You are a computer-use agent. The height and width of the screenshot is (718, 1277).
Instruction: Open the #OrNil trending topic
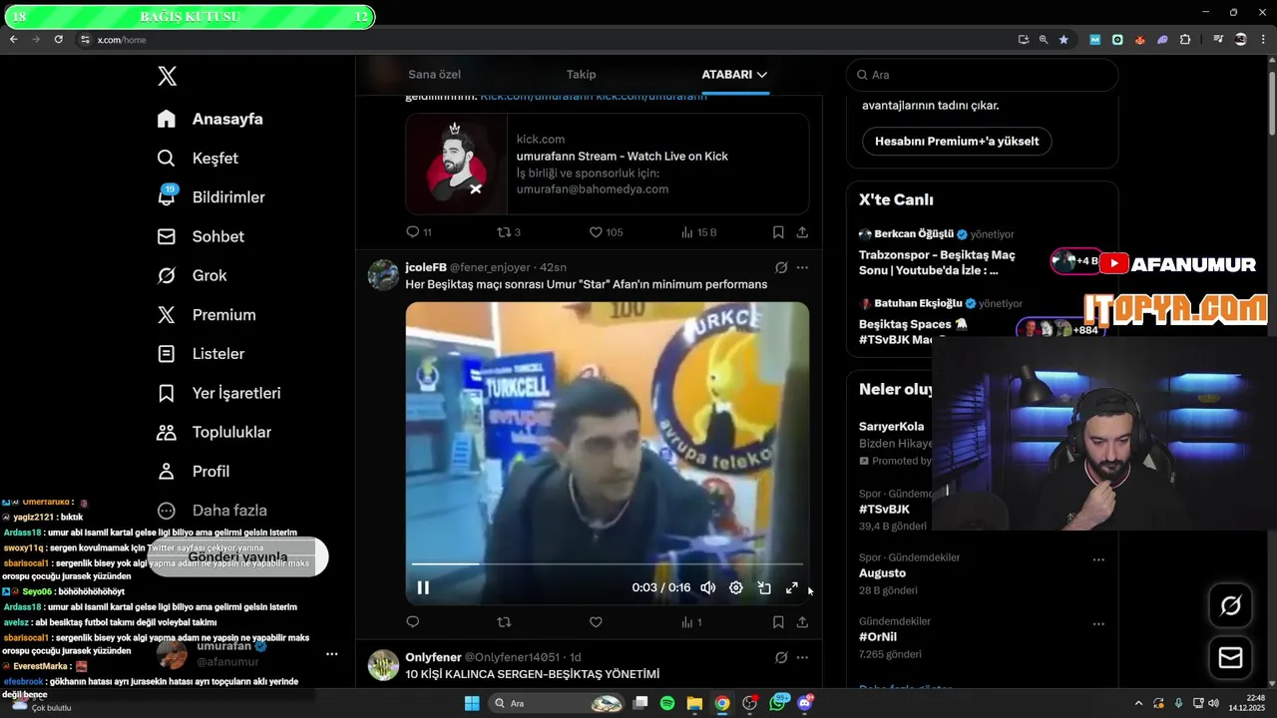[x=878, y=636]
